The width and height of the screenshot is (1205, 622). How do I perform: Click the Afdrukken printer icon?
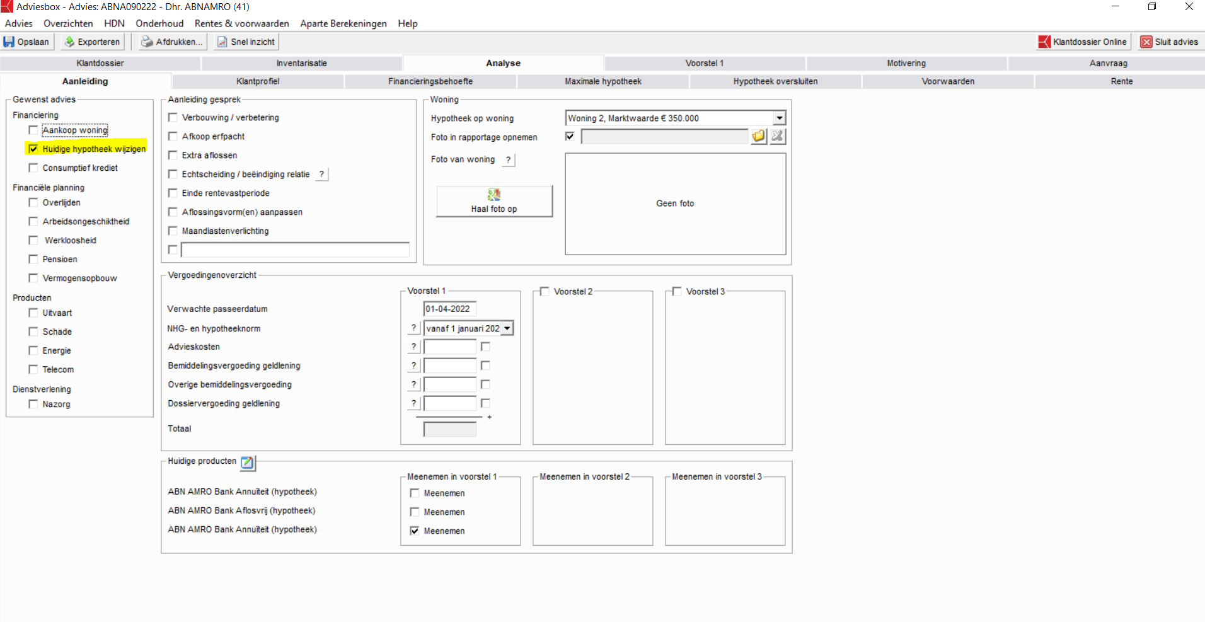[x=147, y=42]
